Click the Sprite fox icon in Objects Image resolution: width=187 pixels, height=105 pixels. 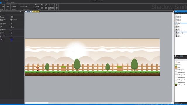coord(176,62)
